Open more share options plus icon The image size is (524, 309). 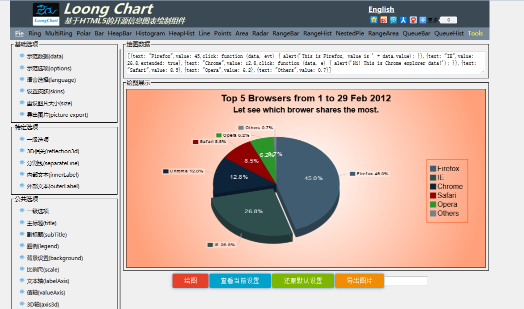pos(423,20)
